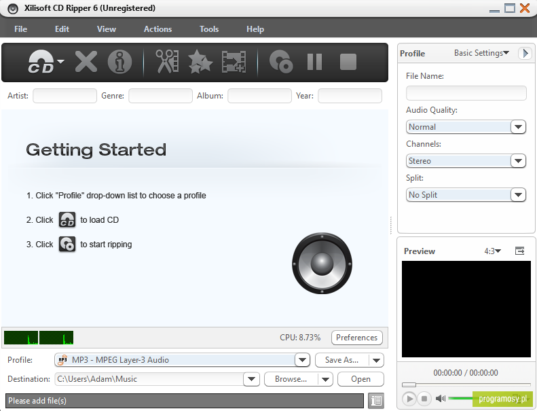The width and height of the screenshot is (537, 411).
Task: Expand the Split No Split dropdown
Action: click(518, 195)
